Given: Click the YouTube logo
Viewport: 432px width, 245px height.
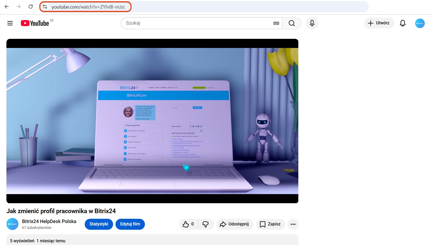Looking at the screenshot, I should point(35,23).
